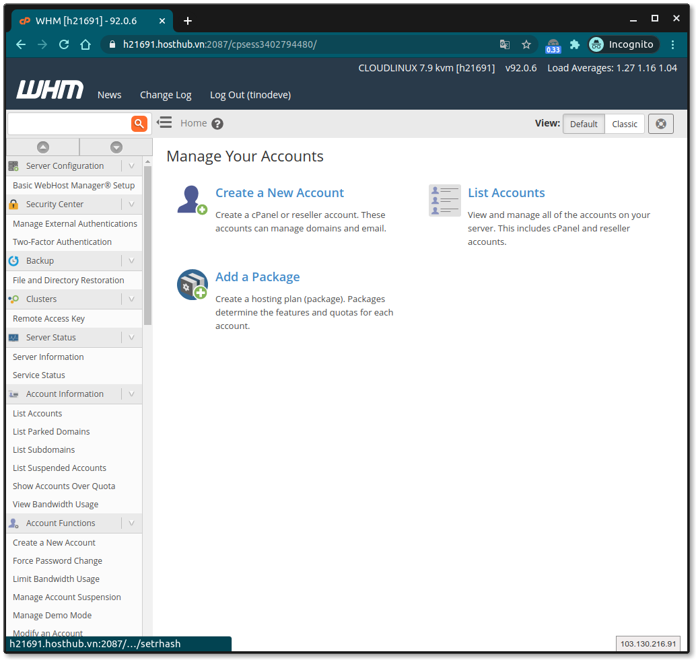Open the Change Log menu item
The image size is (696, 660).
[166, 95]
